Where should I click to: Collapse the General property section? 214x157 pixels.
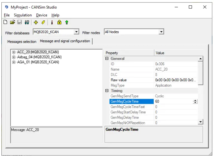click(107, 59)
